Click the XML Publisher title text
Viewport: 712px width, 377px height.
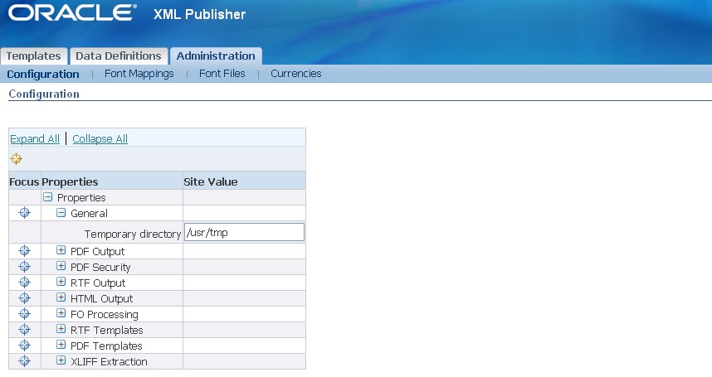pos(199,14)
